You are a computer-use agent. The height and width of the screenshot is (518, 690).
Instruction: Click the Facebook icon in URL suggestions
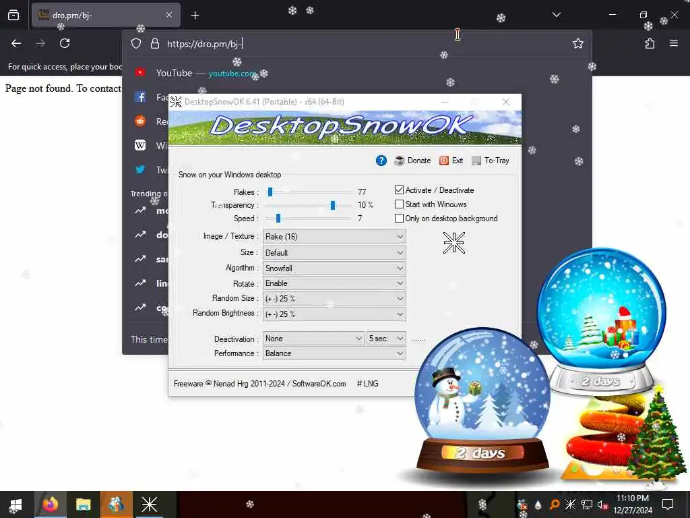[140, 97]
